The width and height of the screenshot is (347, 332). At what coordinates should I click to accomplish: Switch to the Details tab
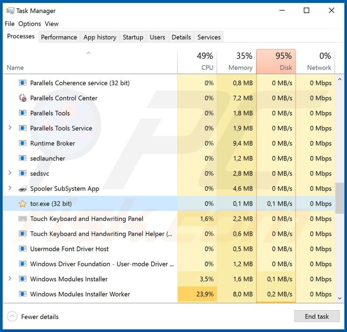click(181, 37)
